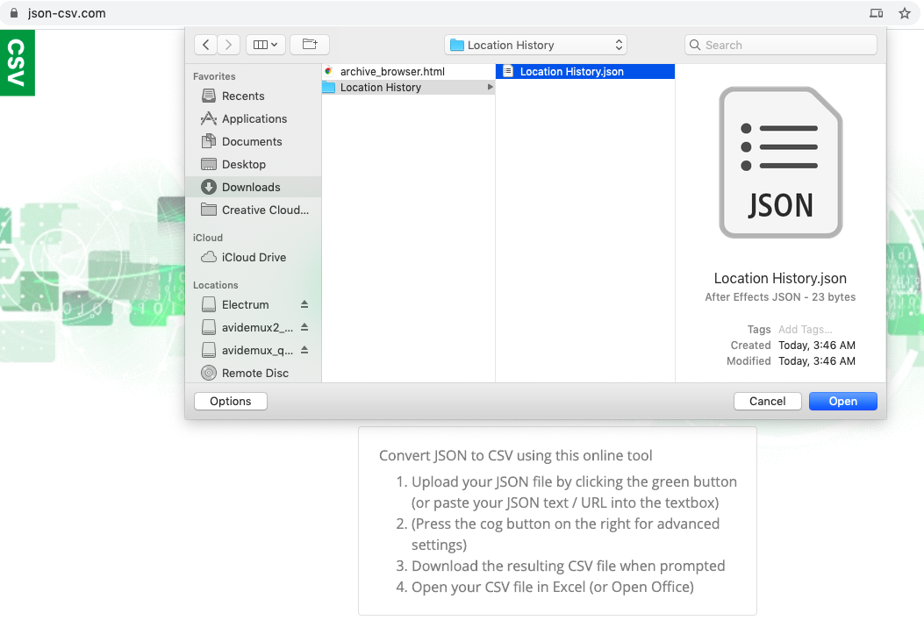Open the Location History path popup
The image size is (924, 620).
click(x=535, y=46)
